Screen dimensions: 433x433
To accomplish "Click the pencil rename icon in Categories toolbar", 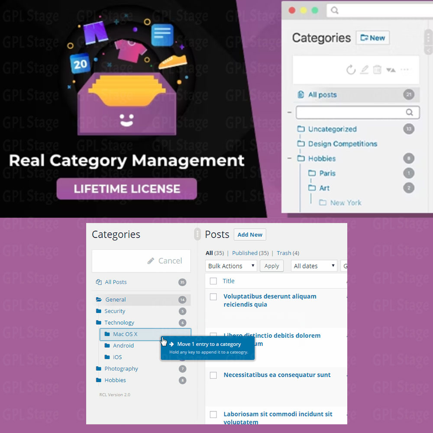I will [x=364, y=70].
